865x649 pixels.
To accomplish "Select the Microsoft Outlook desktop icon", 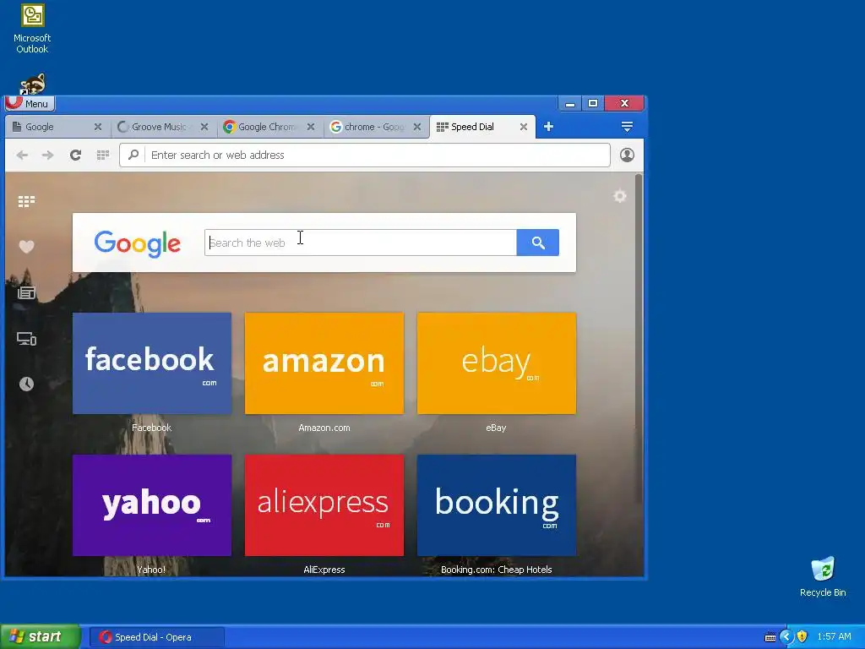I will [x=32, y=29].
